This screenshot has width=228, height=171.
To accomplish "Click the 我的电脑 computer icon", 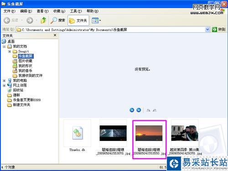I will point(10,80).
